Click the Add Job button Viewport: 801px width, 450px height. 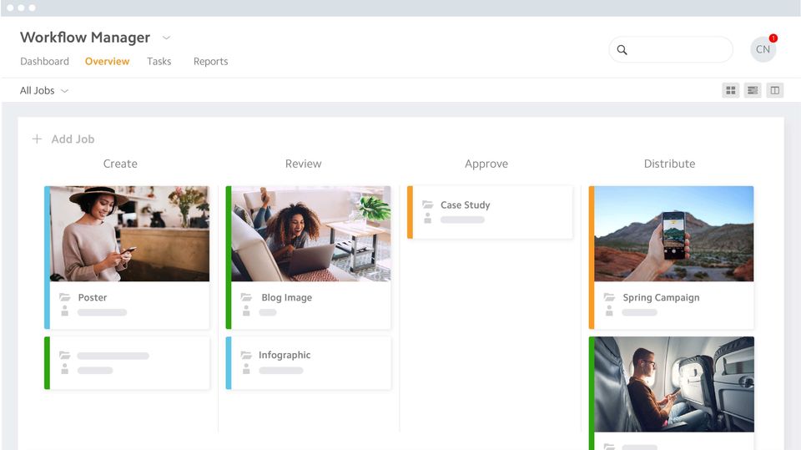(x=63, y=139)
